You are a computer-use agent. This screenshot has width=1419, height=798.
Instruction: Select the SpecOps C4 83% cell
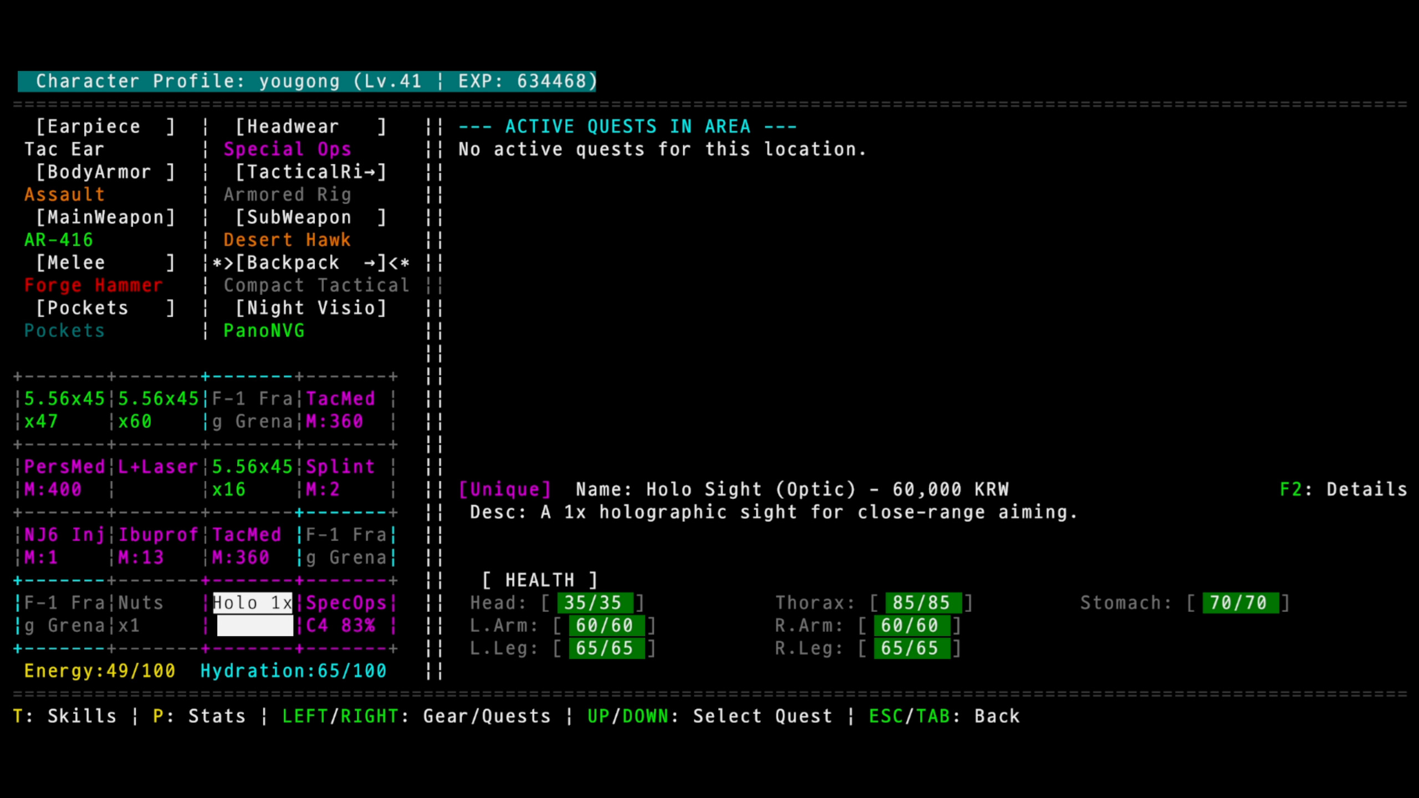pyautogui.click(x=346, y=615)
